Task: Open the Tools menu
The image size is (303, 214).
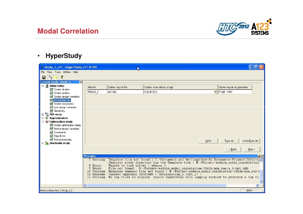Action: pyautogui.click(x=57, y=72)
